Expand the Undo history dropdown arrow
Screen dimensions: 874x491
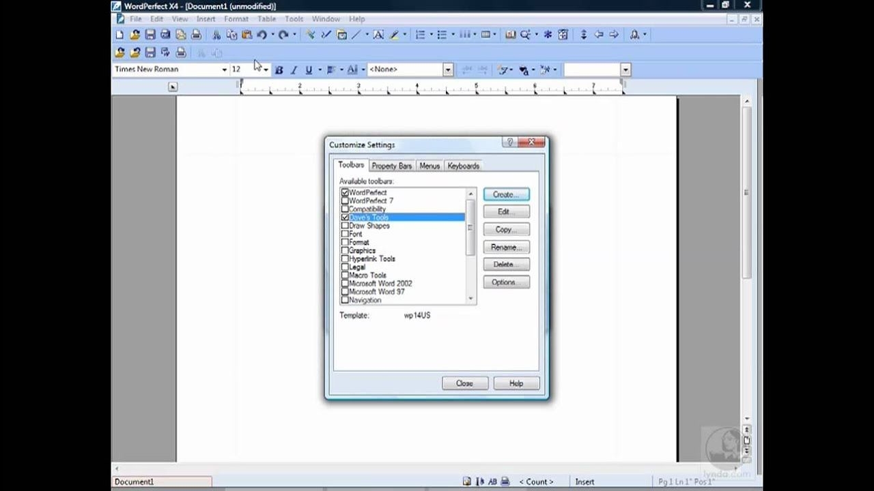pos(272,35)
